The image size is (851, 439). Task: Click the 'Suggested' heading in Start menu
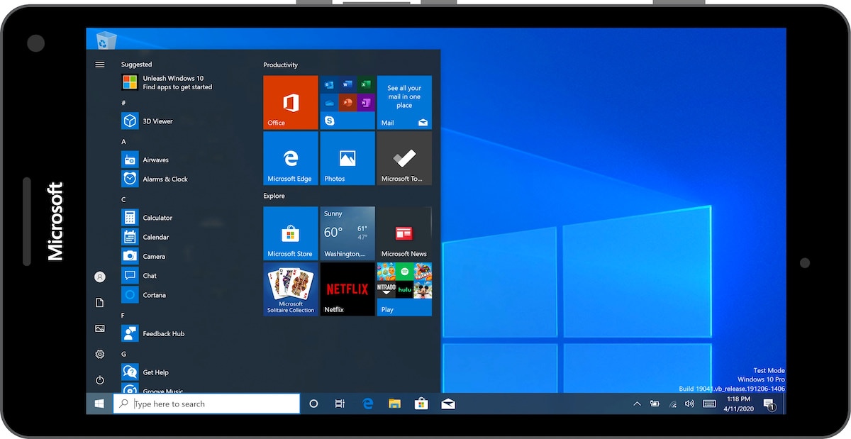click(x=137, y=65)
